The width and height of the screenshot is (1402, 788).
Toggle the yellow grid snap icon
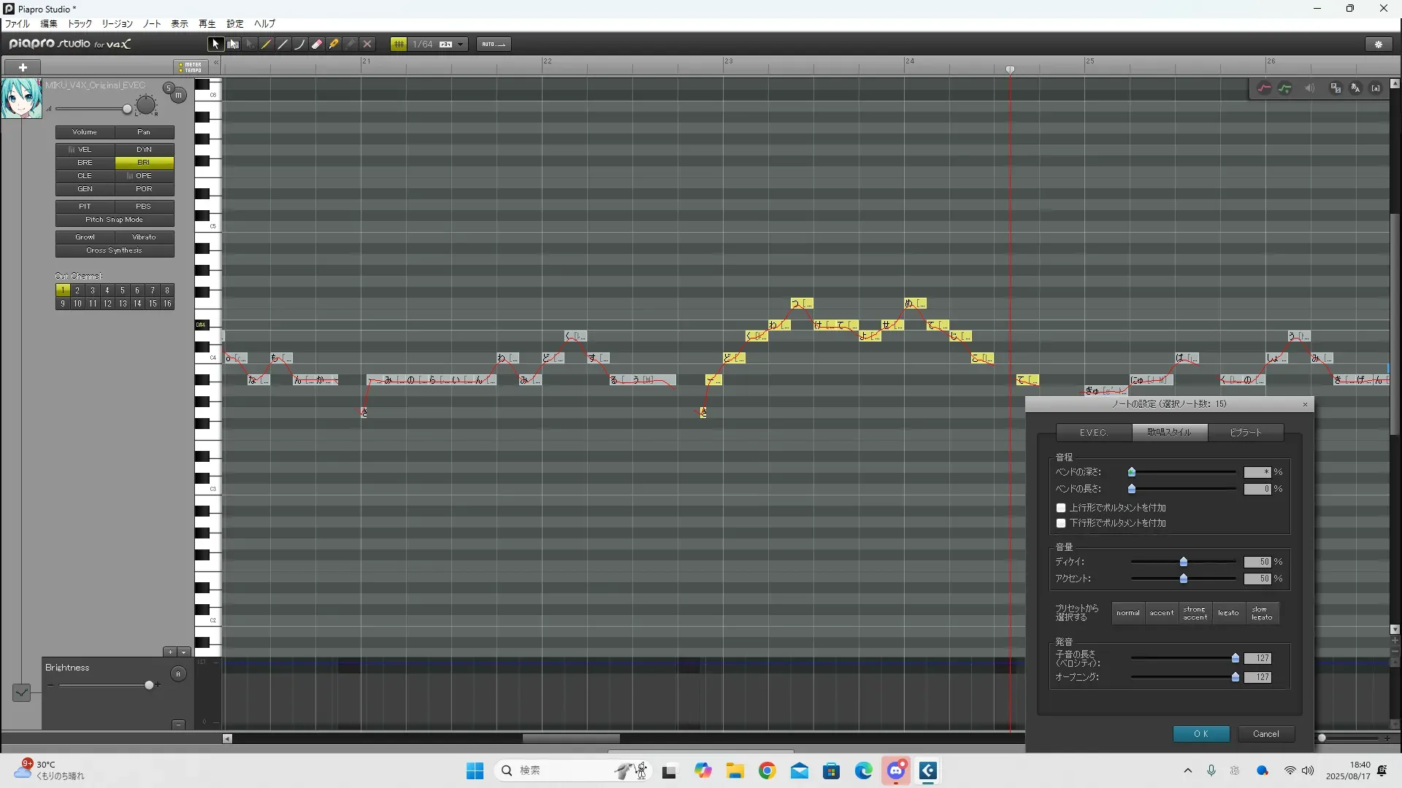coord(399,45)
